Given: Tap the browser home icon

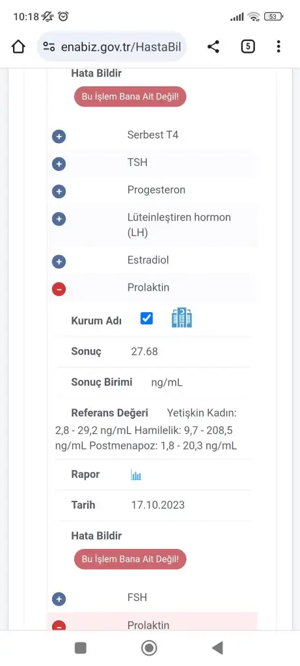Looking at the screenshot, I should tap(18, 46).
